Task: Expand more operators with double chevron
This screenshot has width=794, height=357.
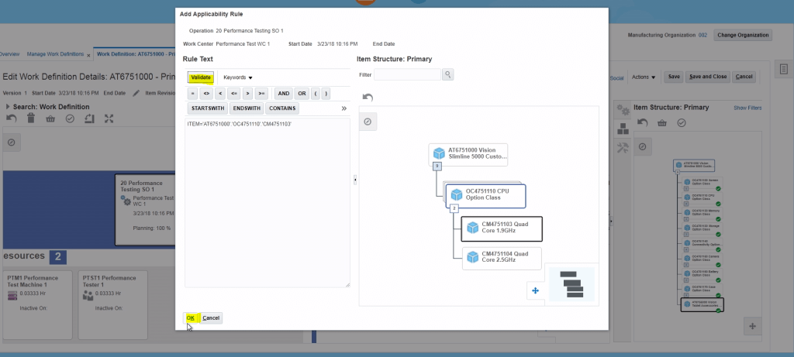Action: pos(343,108)
